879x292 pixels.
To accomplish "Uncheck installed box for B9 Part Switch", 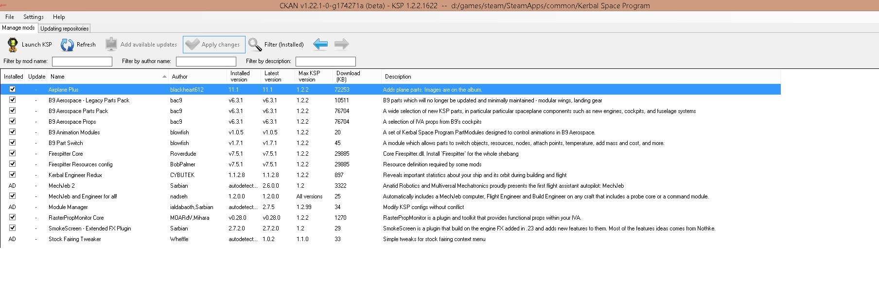I will coord(13,143).
